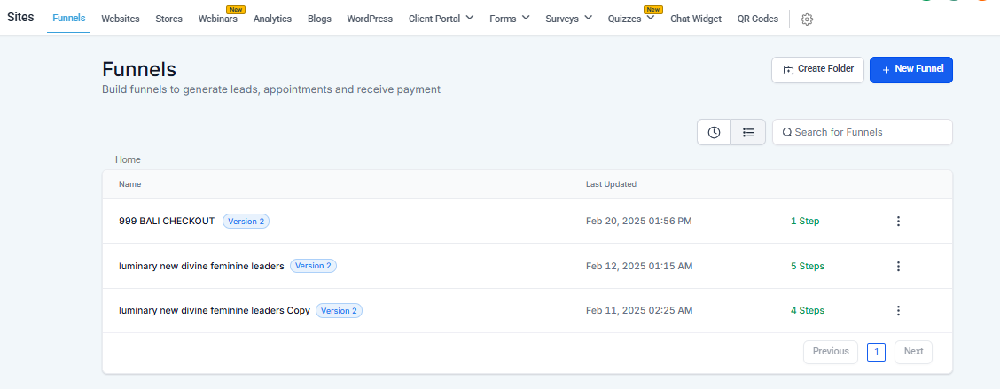Open the Webinars tab
This screenshot has height=389, width=1000.
tap(217, 19)
